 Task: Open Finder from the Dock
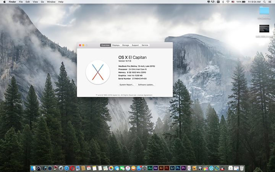(33, 168)
